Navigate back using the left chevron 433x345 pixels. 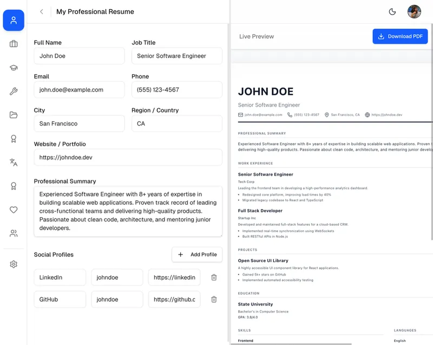pyautogui.click(x=41, y=11)
